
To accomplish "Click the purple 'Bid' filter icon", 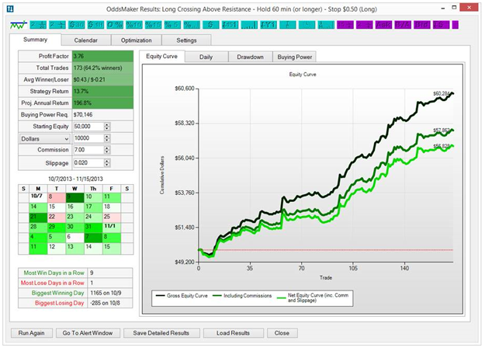I will [422, 25].
